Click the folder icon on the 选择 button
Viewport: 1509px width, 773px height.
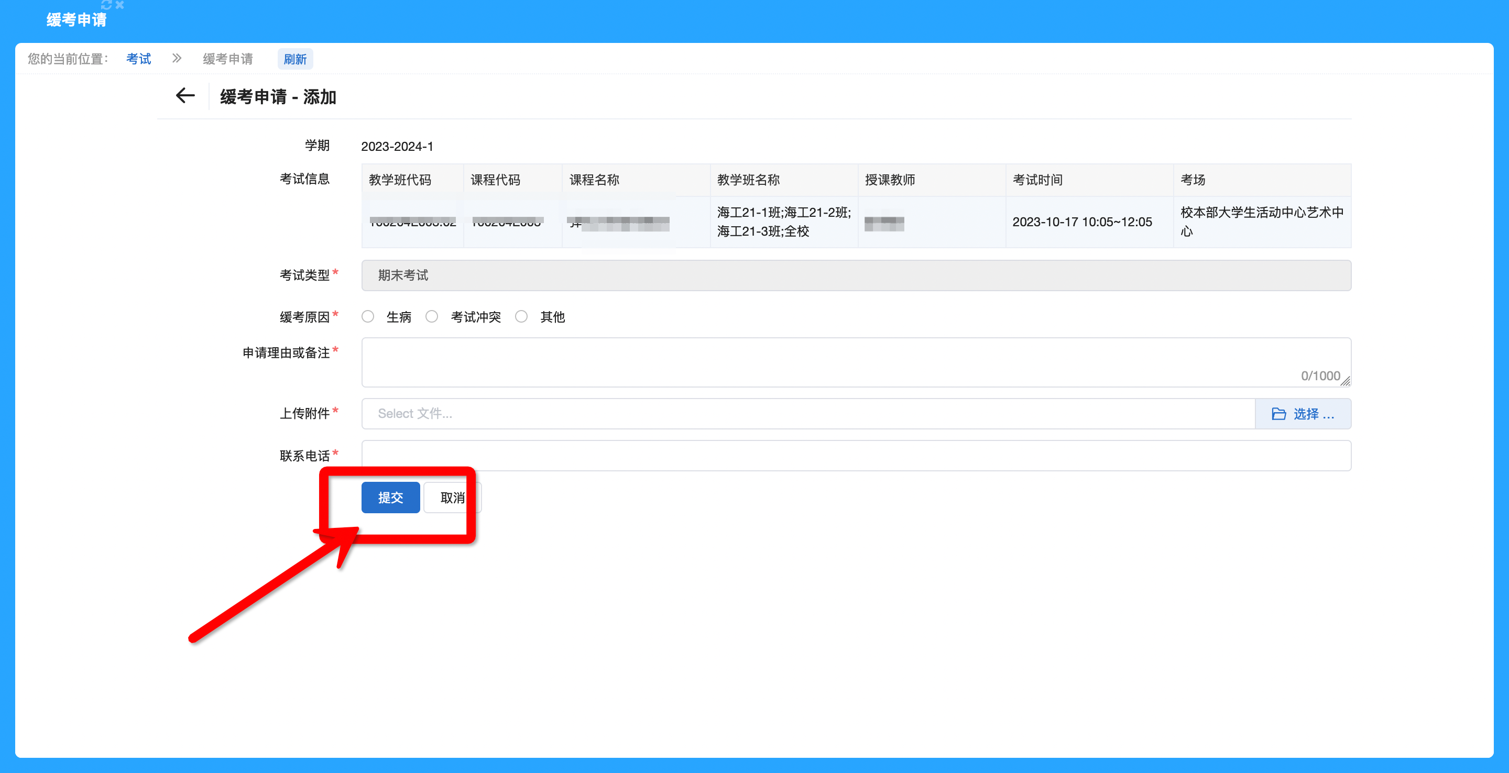pyautogui.click(x=1278, y=414)
